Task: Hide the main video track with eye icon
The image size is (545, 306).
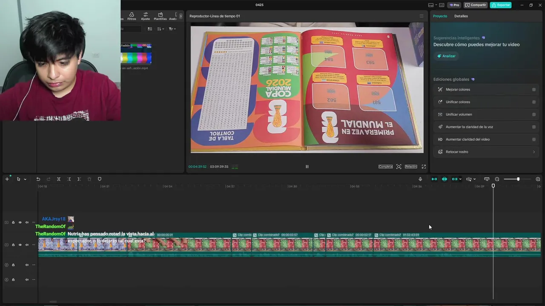Action: point(20,245)
